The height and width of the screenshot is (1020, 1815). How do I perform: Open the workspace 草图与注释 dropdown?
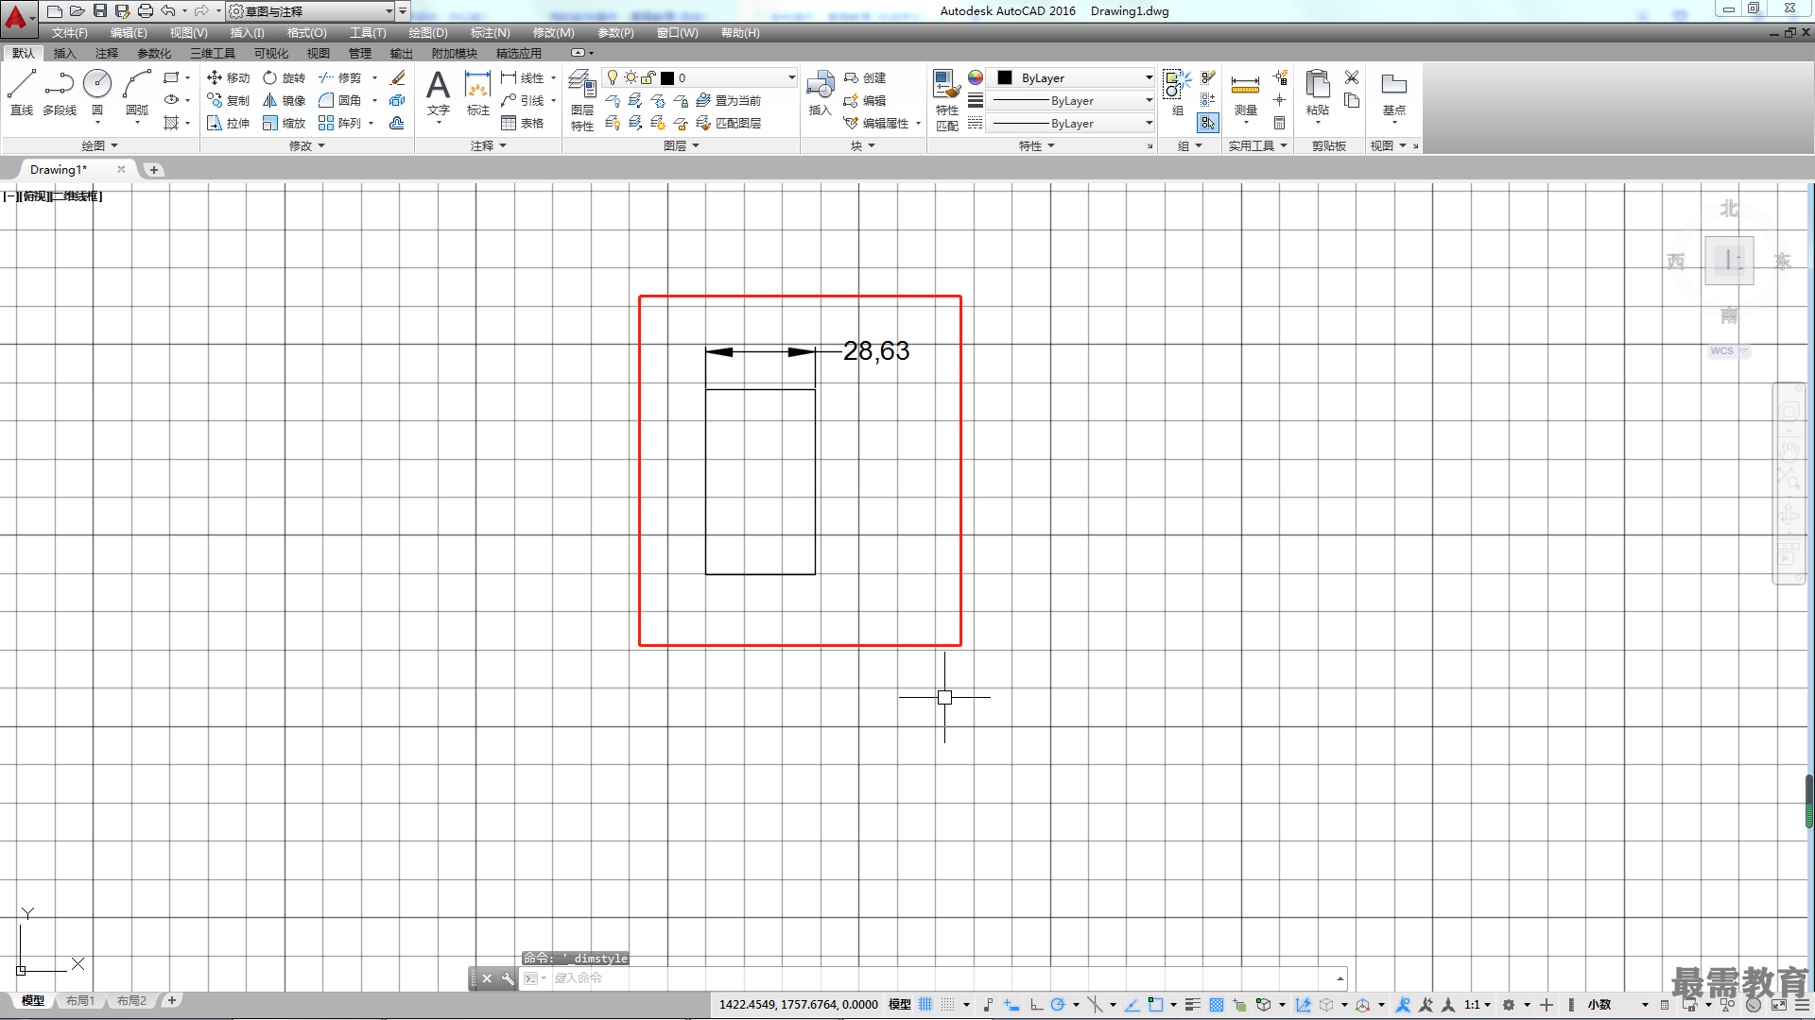(389, 11)
